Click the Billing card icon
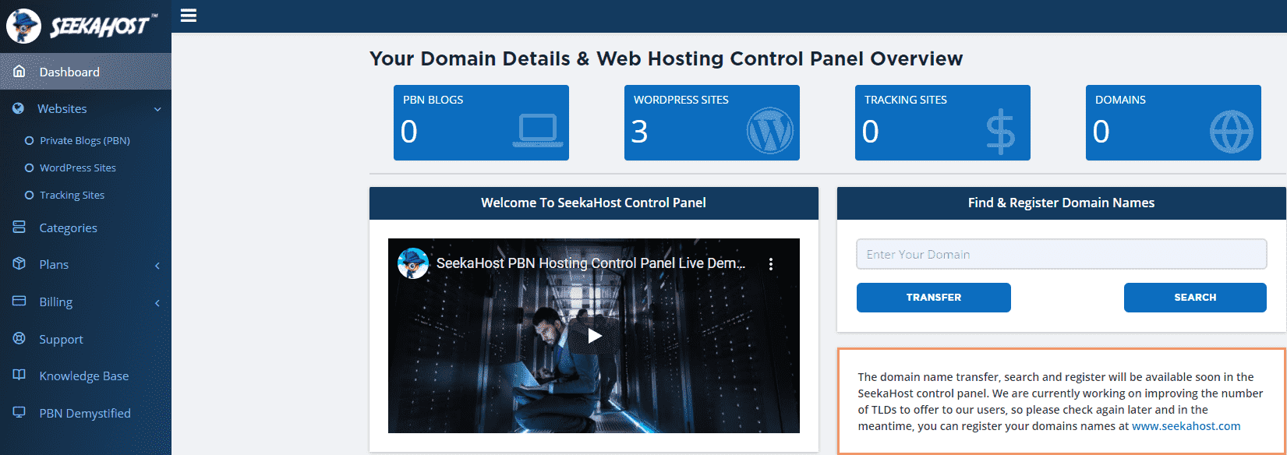1287x455 pixels. (19, 302)
